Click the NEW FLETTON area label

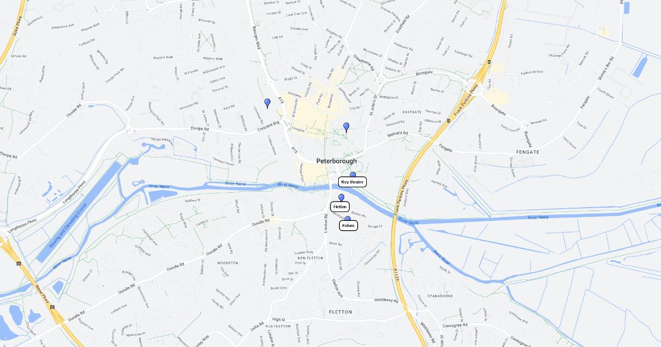[311, 258]
